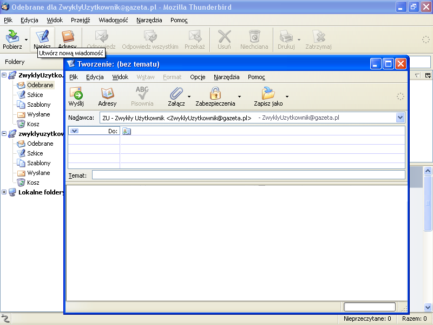Click the Zatrzymaj stop icon
Screen dimensions: 433x325
pos(318,36)
